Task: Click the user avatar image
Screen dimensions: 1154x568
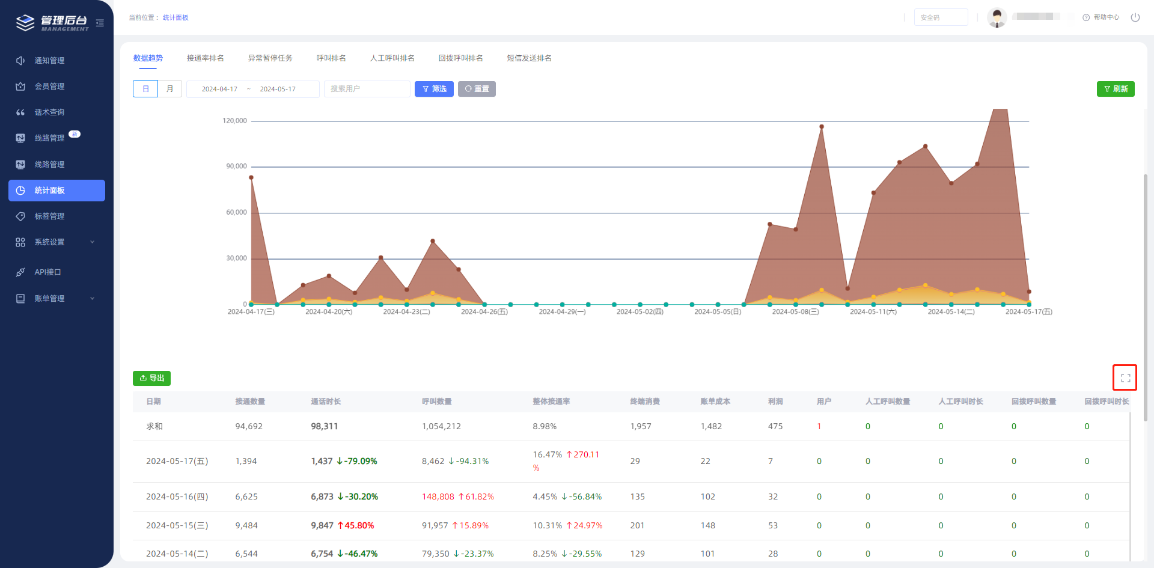Action: point(997,17)
